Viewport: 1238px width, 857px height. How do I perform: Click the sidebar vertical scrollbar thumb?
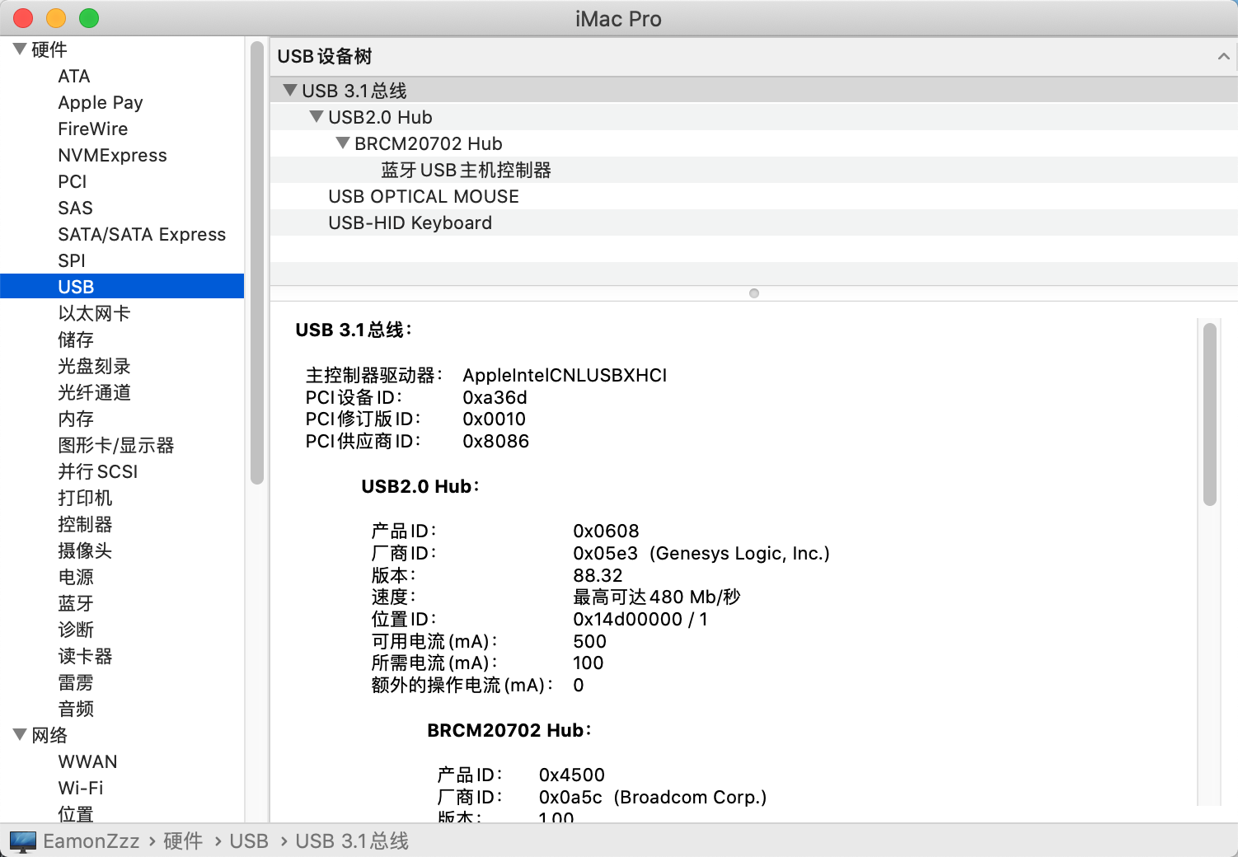(256, 262)
